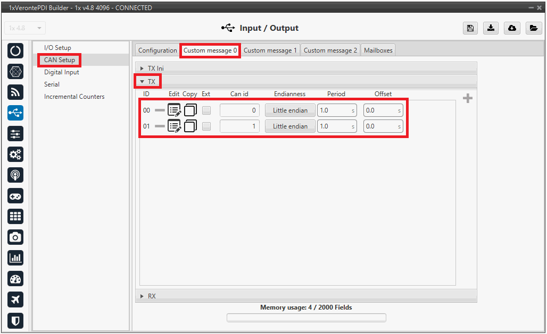Screen dimensions: 547x334
Task: Switch to Custom message 1 tab
Action: coord(270,50)
